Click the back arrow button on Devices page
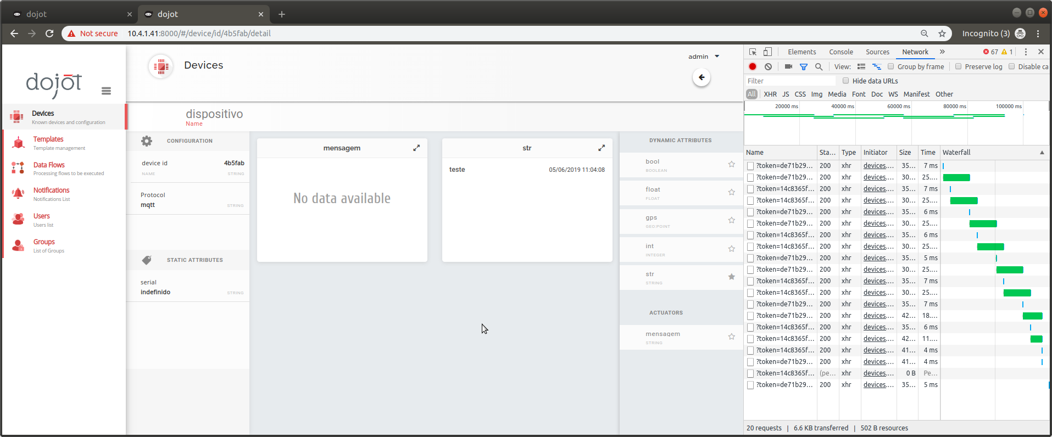This screenshot has width=1052, height=437. pos(702,77)
